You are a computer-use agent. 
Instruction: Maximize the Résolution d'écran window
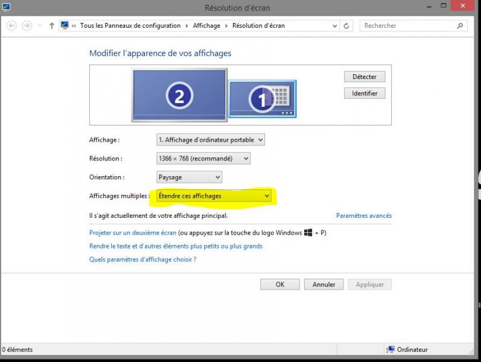pos(444,5)
